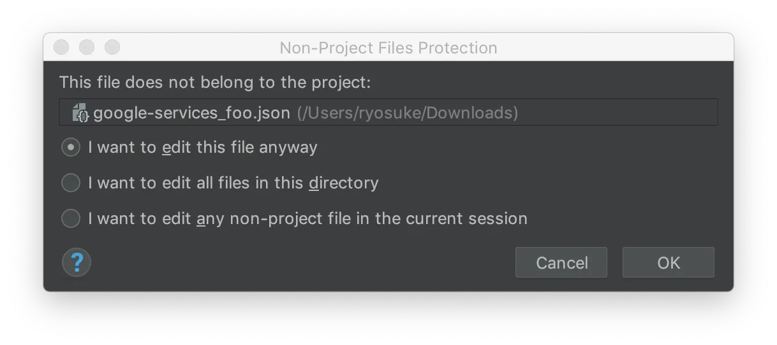Click the "This file does not belong to the project:" text
The height and width of the screenshot is (345, 777).
(215, 83)
